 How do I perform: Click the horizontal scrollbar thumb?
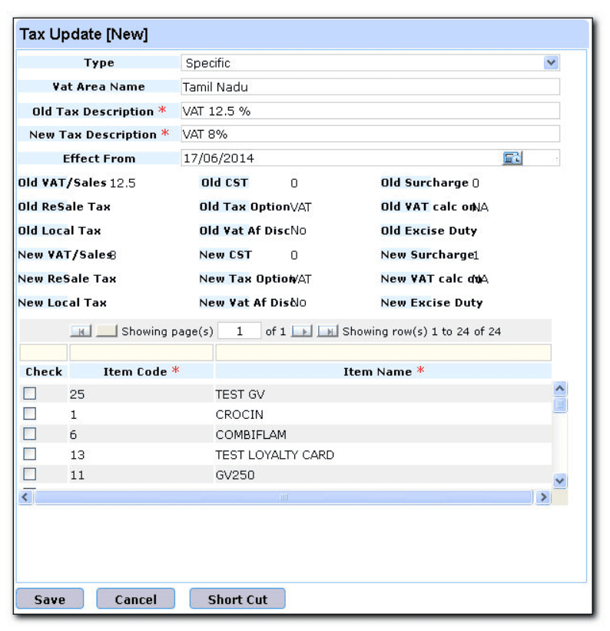283,497
